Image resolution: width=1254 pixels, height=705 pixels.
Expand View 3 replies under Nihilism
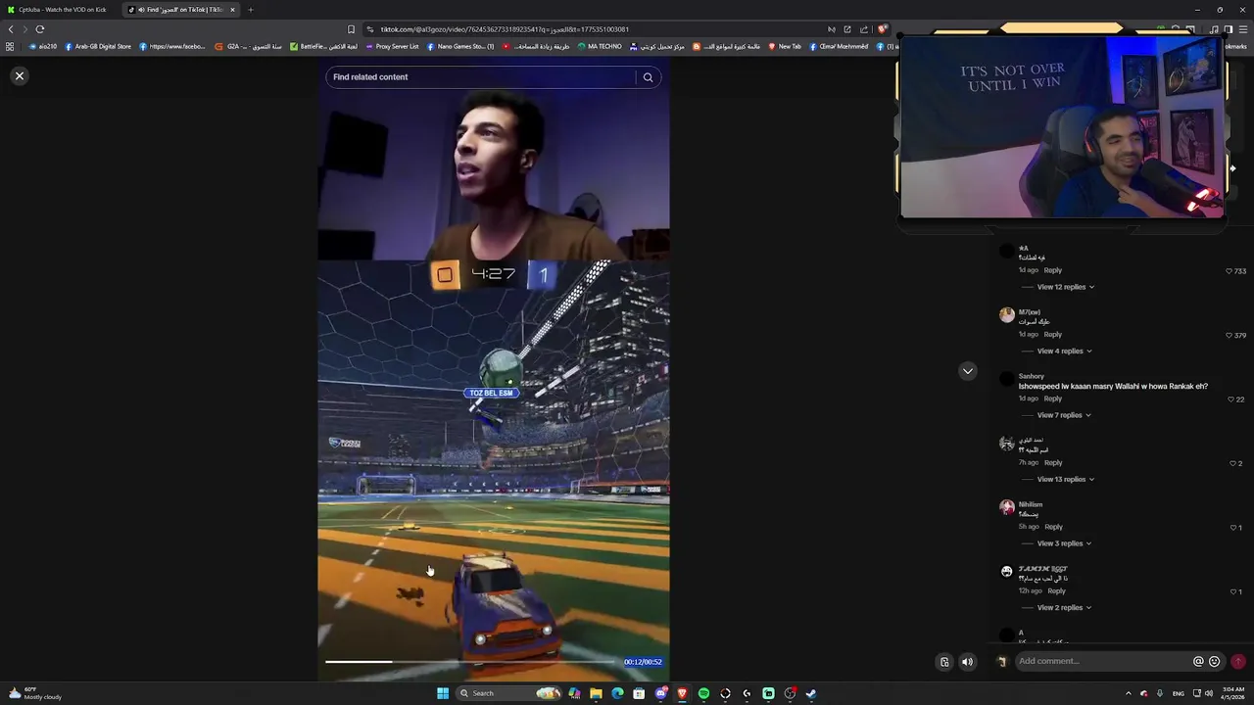tap(1064, 543)
